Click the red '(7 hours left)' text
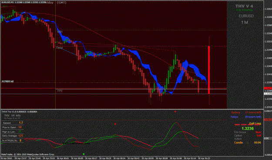 [x=253, y=112]
